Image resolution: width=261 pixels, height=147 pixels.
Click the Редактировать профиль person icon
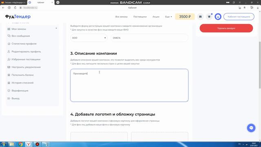[9, 51]
